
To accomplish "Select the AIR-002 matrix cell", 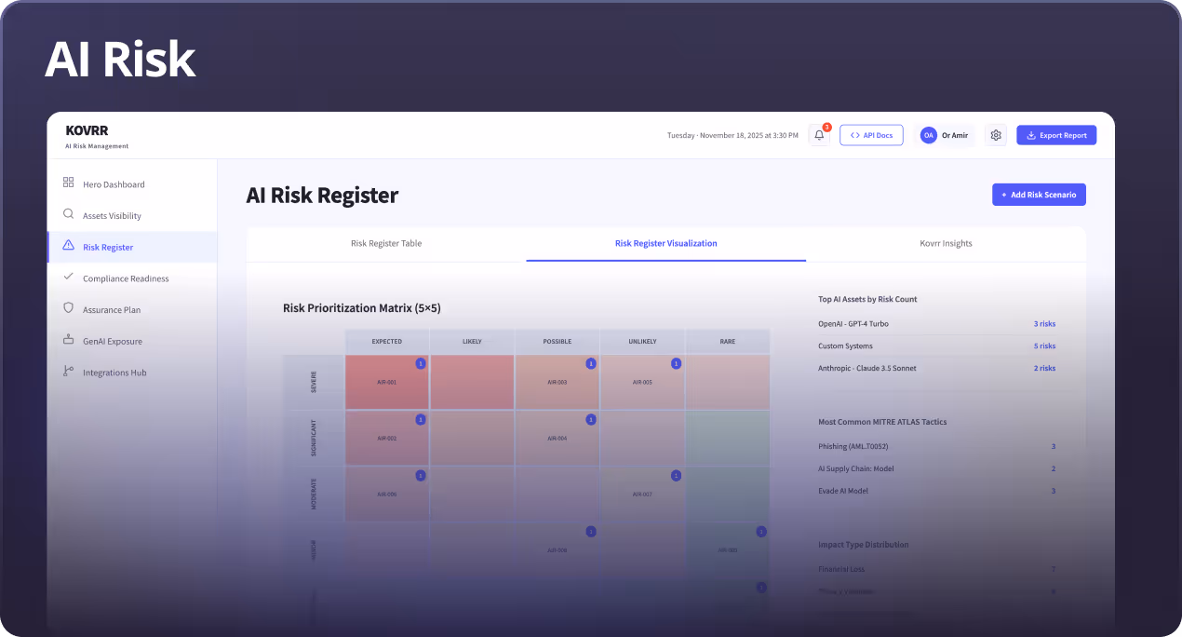I will pos(387,438).
